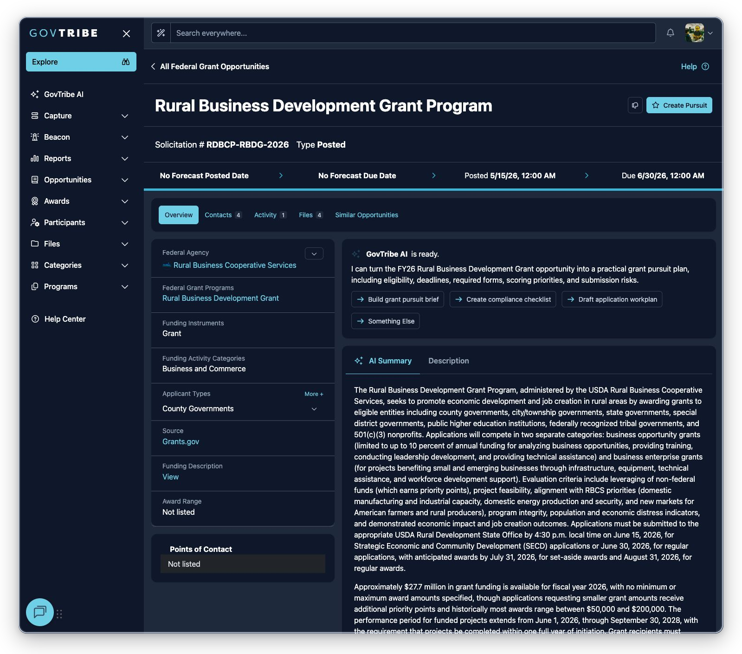Go back using the left chevron icon
Viewport: 742px width, 654px height.
coord(153,66)
